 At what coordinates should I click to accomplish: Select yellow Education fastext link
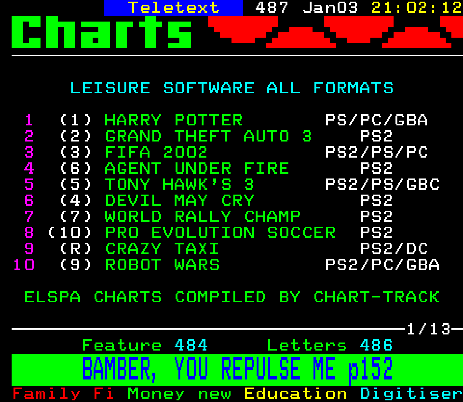[x=295, y=394]
